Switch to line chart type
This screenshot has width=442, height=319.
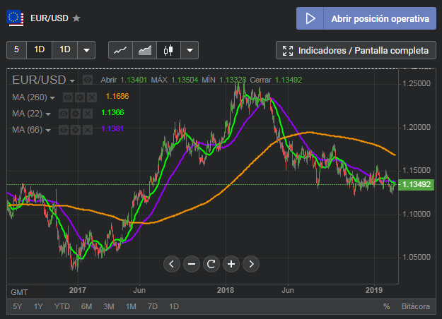click(120, 50)
